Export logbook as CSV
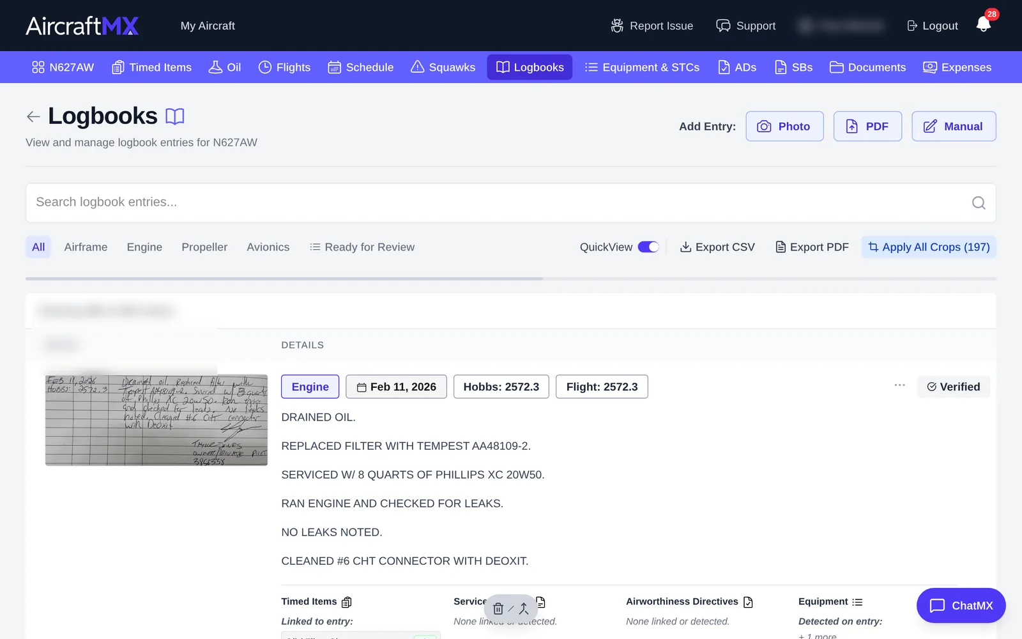Screen dimensions: 1022x639 click(x=717, y=247)
